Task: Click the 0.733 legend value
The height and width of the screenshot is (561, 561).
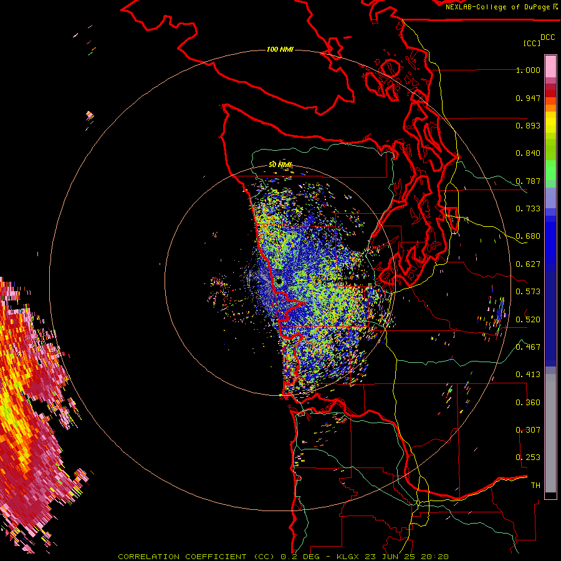Action: 528,209
